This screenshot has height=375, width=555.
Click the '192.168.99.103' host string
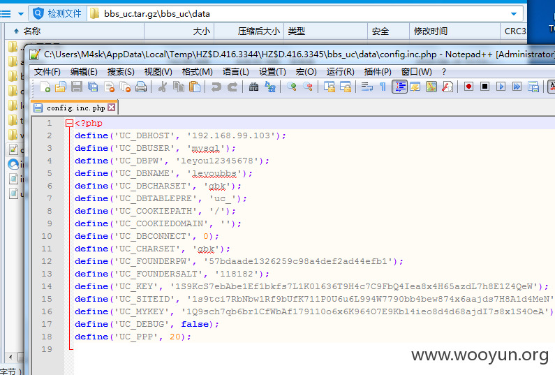tap(231, 135)
